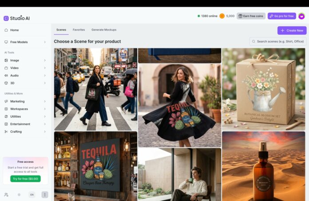The width and height of the screenshot is (309, 201).
Task: Click the Free Models monitor icon
Action: click(6, 42)
